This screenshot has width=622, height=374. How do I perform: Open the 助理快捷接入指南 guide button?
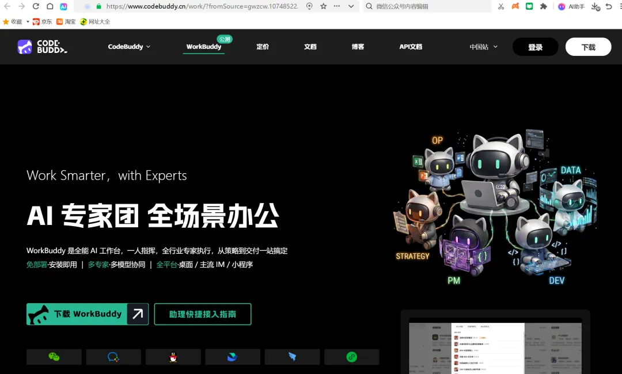tap(203, 314)
